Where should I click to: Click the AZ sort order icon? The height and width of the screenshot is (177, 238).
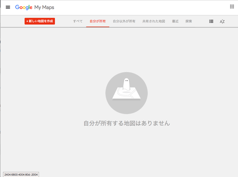point(222,21)
